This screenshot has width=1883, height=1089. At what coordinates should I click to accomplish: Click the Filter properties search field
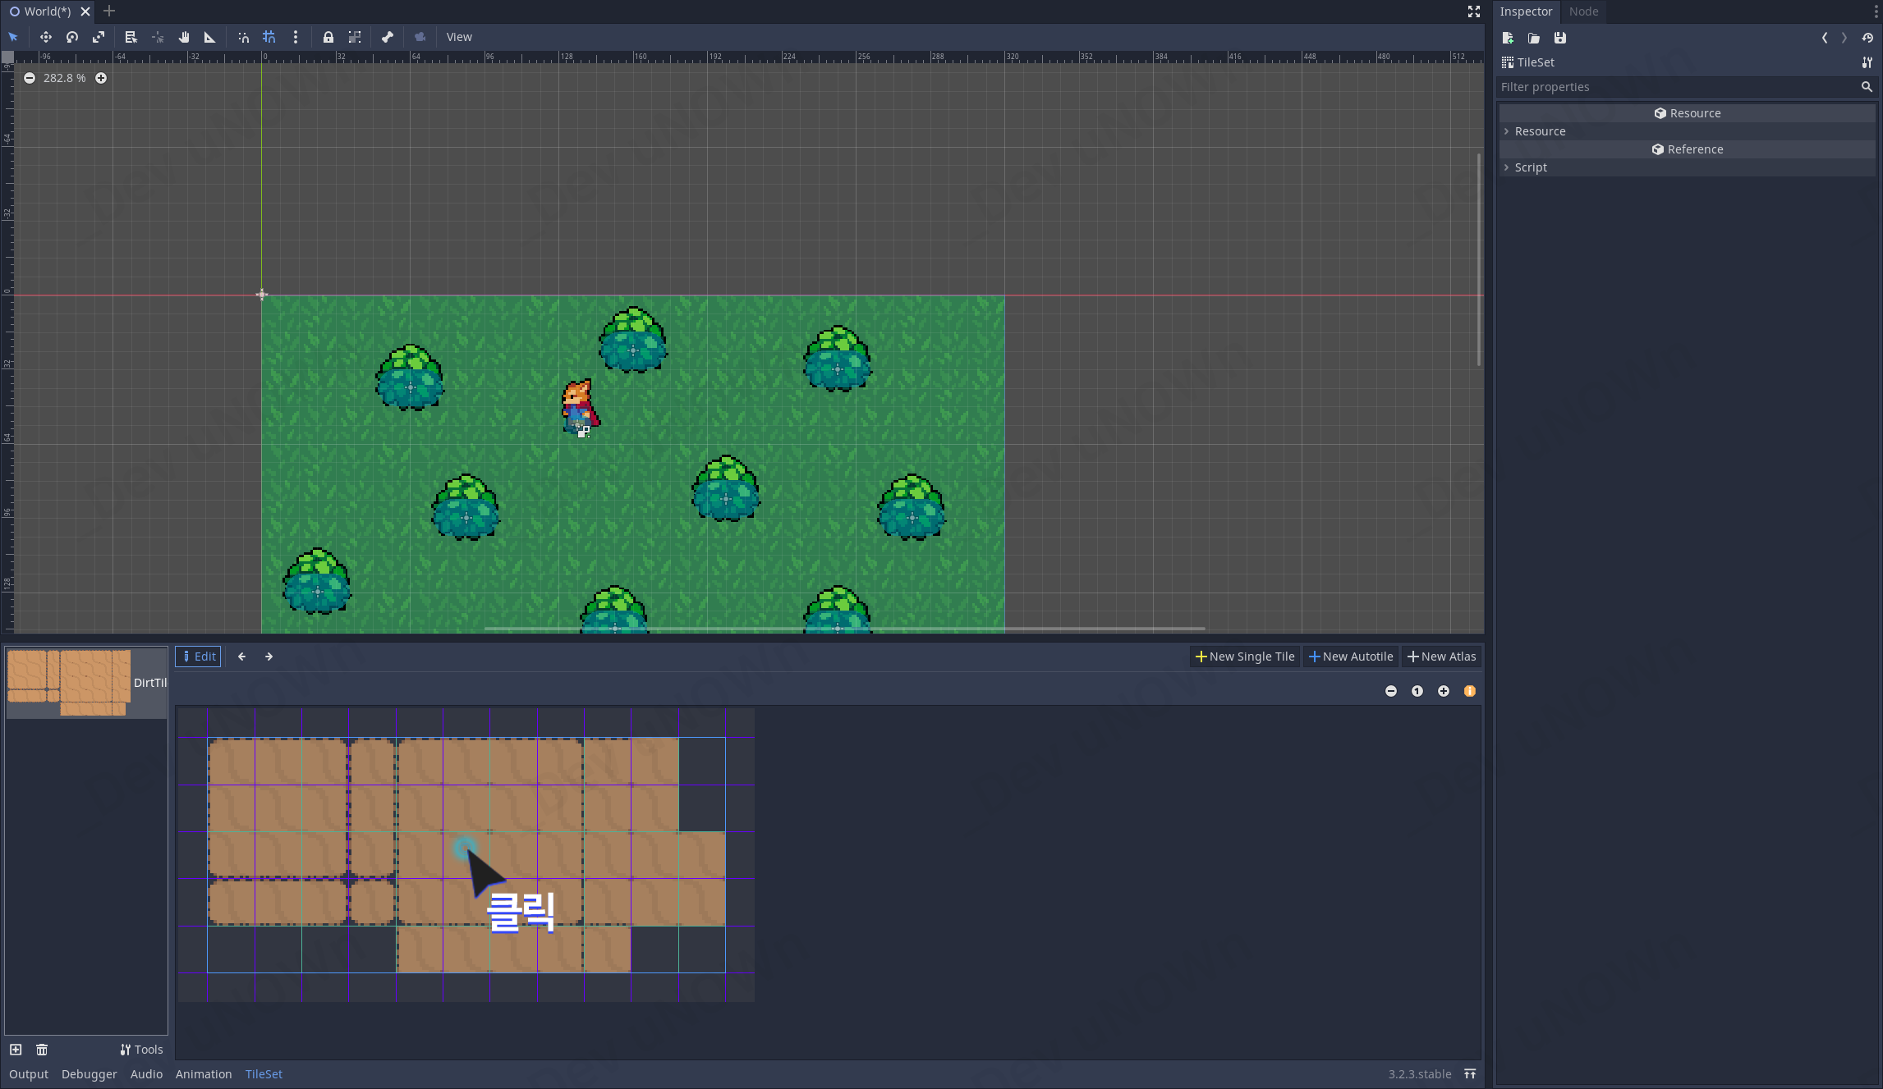[1675, 87]
